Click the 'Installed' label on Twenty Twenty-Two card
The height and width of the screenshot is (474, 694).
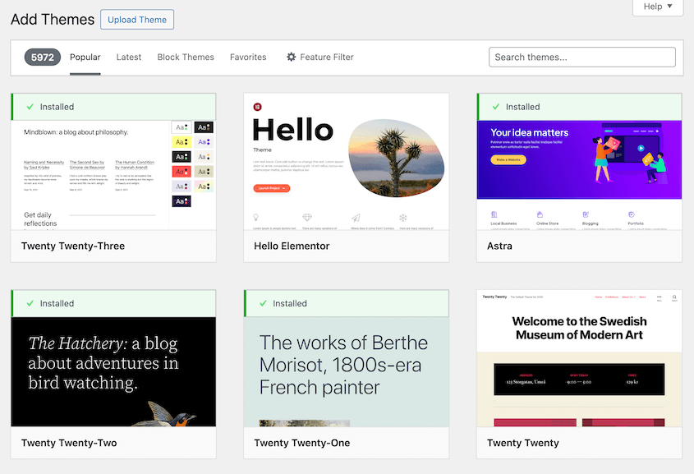coord(57,304)
